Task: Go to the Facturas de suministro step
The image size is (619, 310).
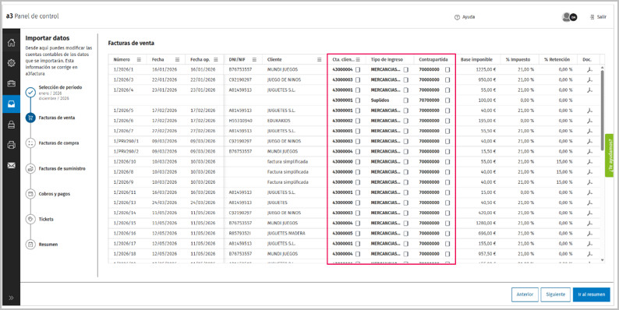Action: click(62, 168)
